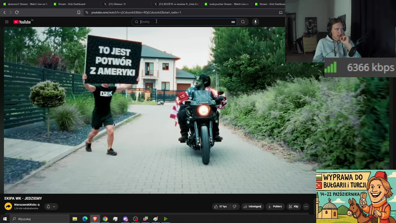The height and width of the screenshot is (223, 396).
Task: Click Udostępnij share button
Action: tap(252, 207)
